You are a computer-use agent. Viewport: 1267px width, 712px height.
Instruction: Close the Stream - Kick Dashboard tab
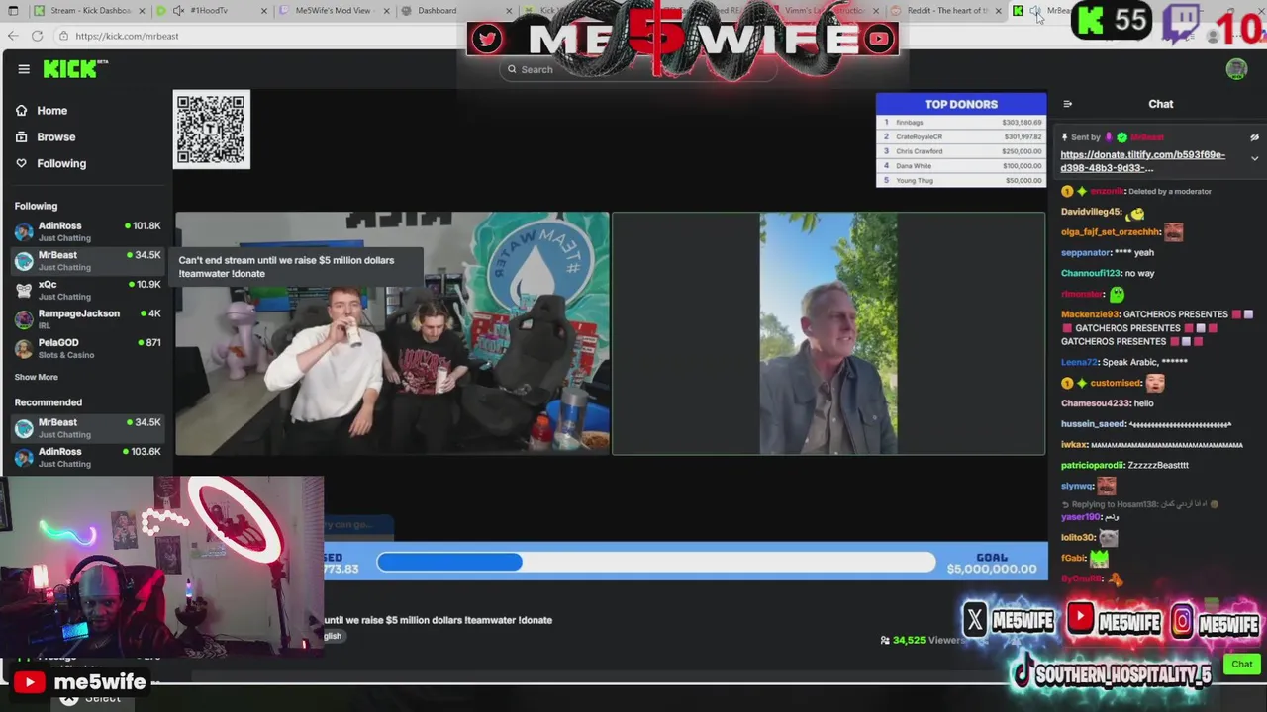tap(143, 11)
